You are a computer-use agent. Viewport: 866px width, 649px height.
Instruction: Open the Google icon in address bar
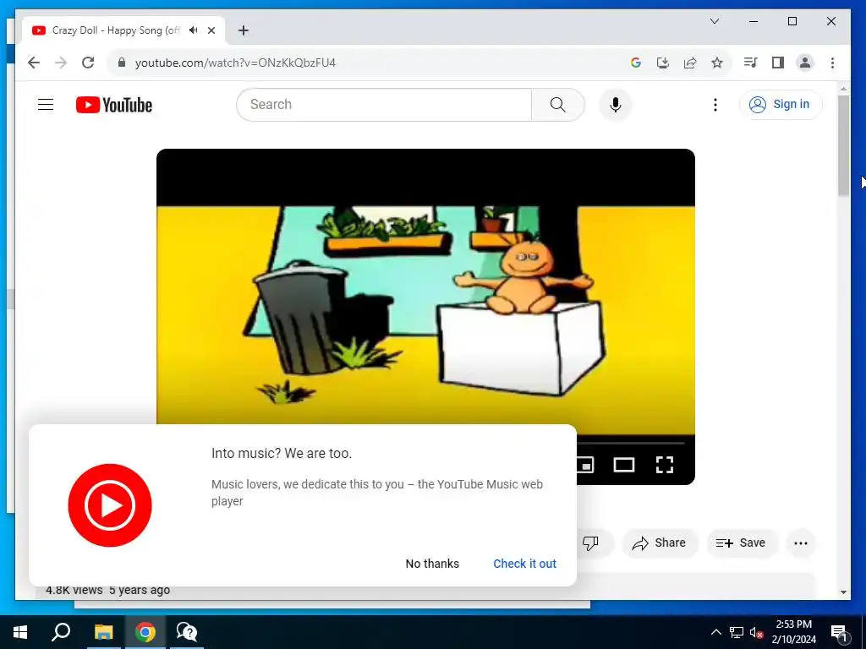point(636,63)
